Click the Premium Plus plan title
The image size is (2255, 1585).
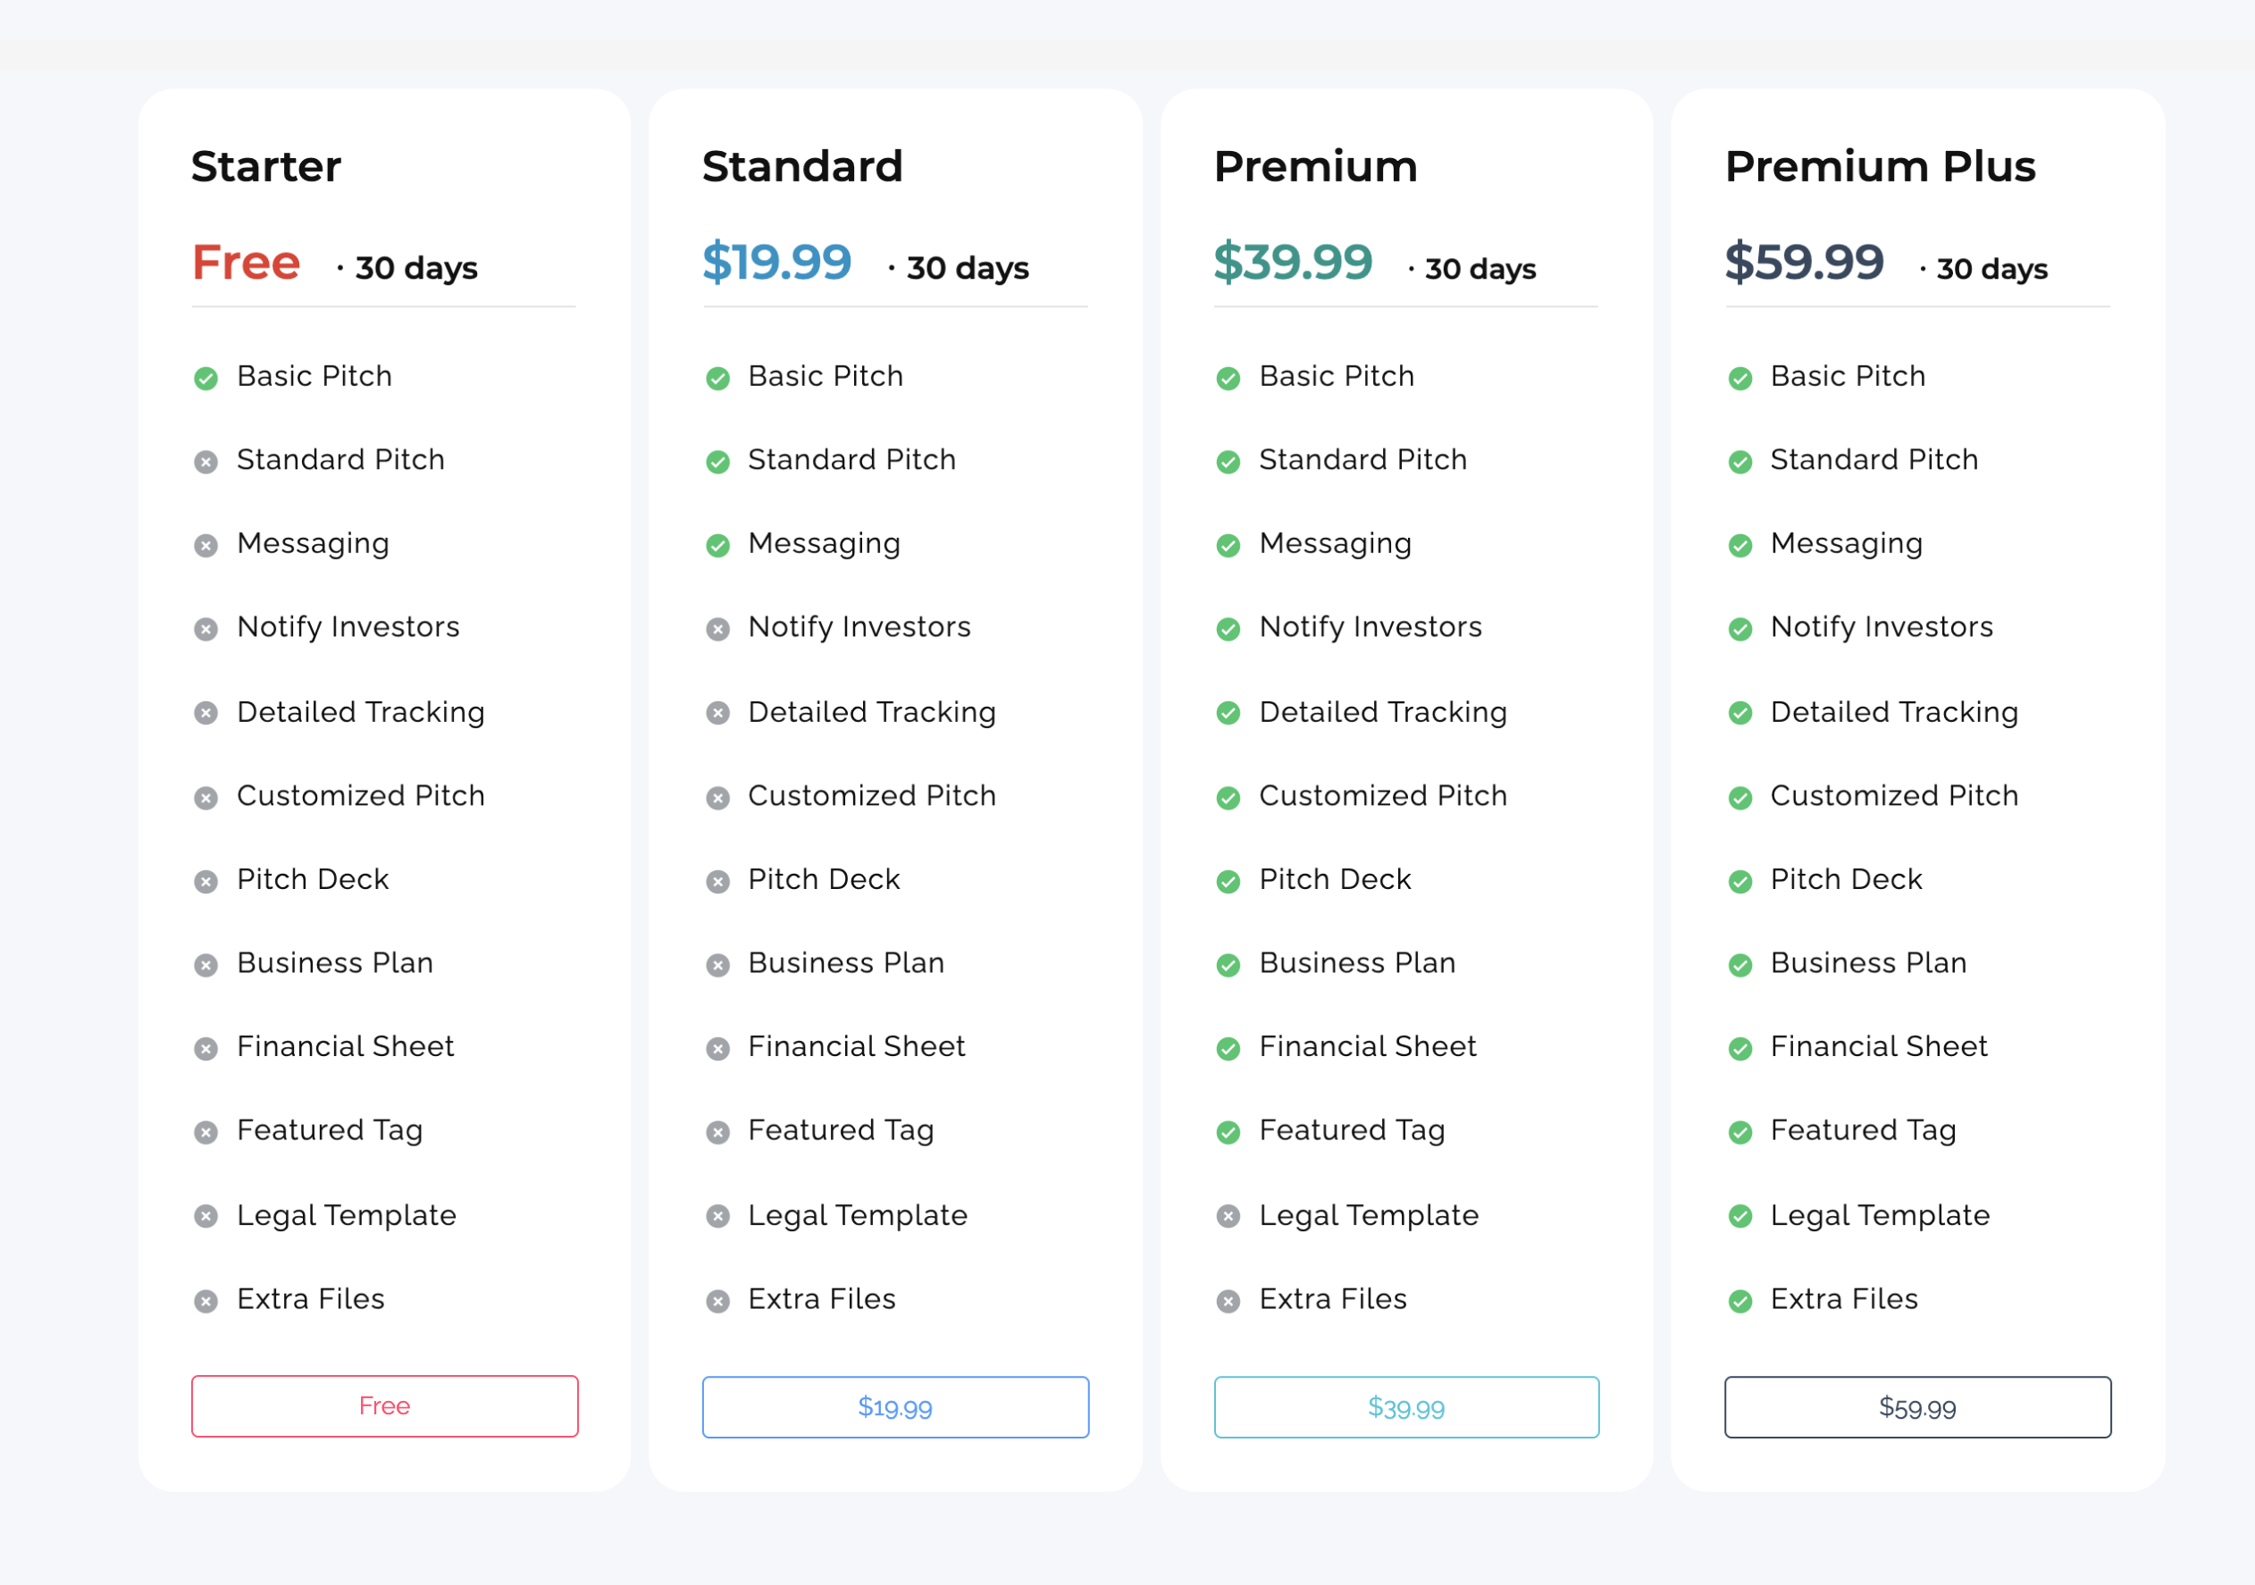[x=1879, y=166]
